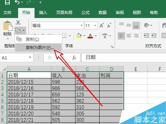Choose 复制(C) from the copy menu
Viewport: 166px width, 124px height.
pyautogui.click(x=38, y=39)
